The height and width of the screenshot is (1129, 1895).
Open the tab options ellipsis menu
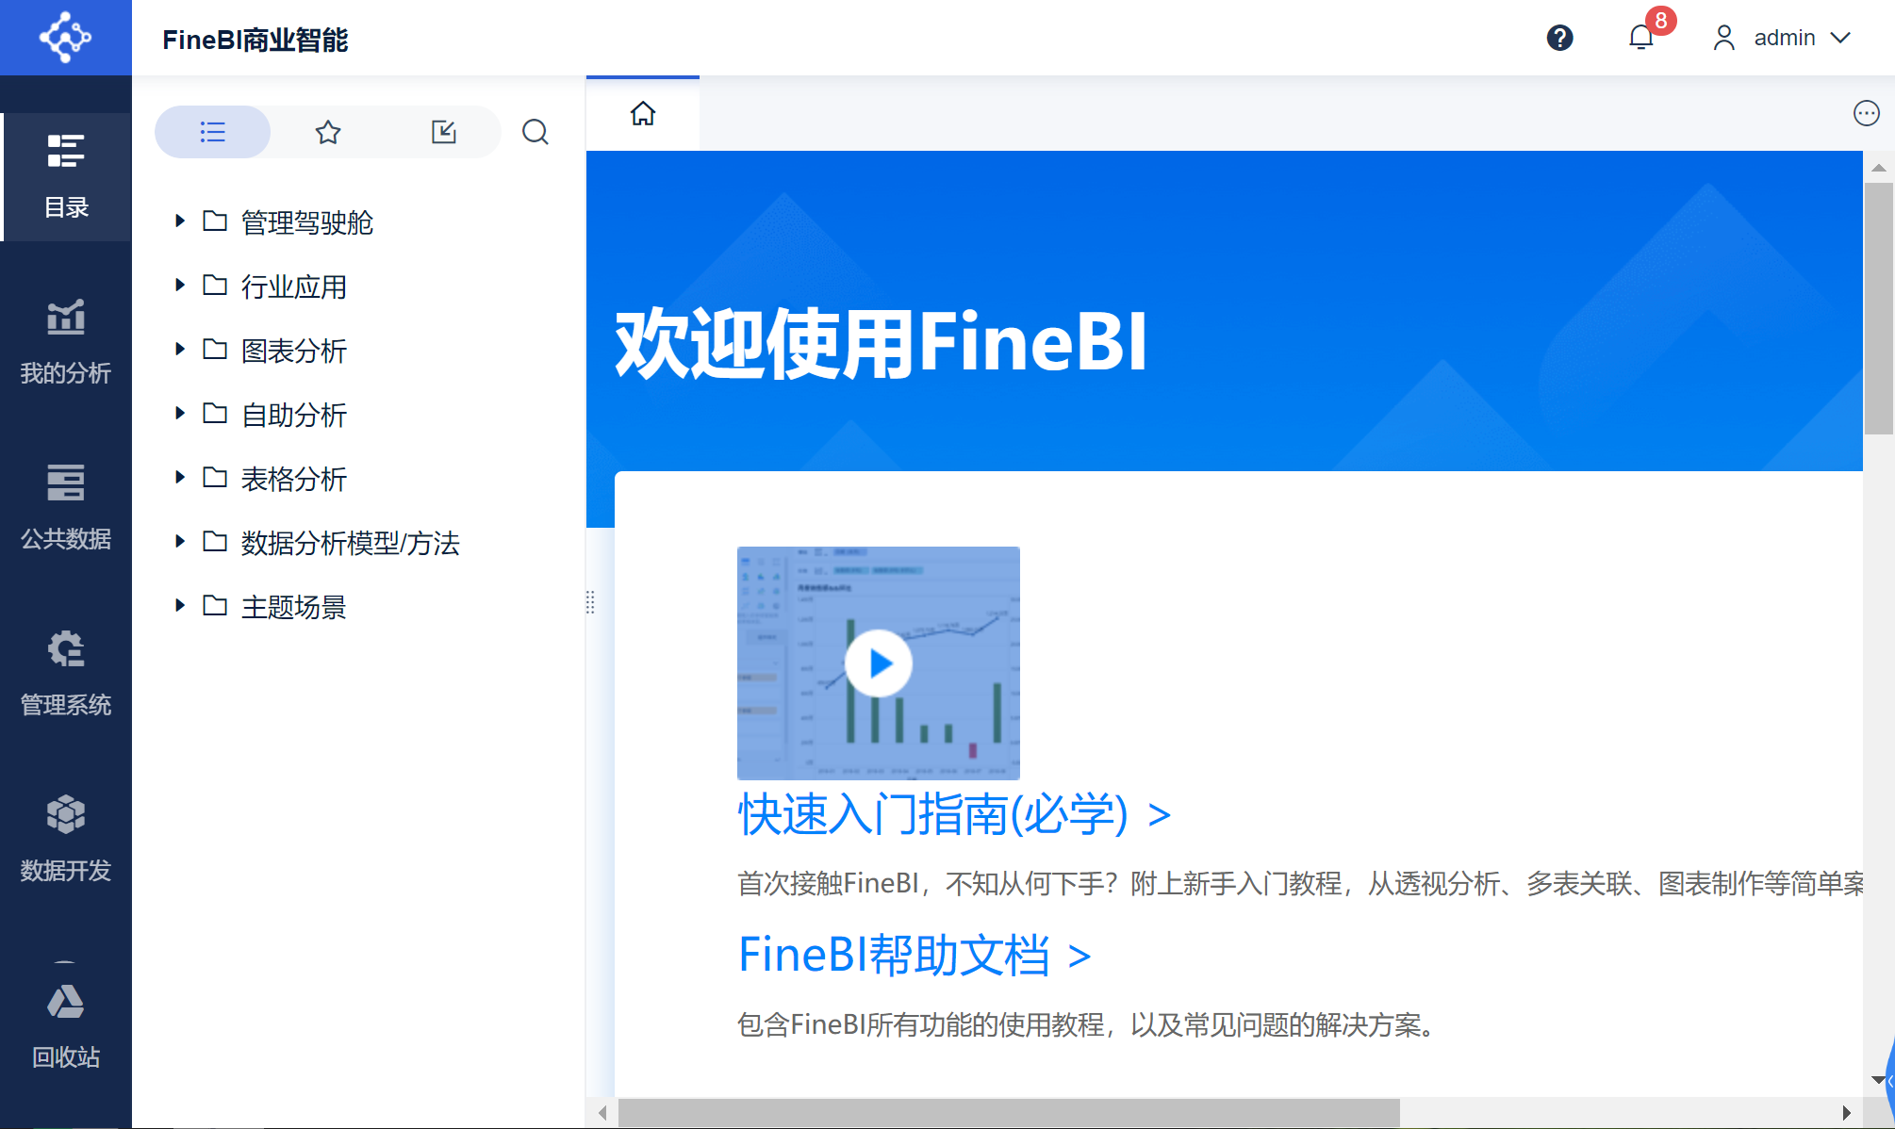(1866, 114)
